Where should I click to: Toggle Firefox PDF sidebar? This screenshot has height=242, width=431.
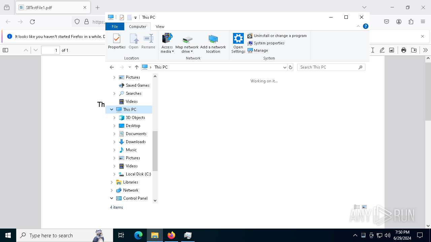(5, 50)
